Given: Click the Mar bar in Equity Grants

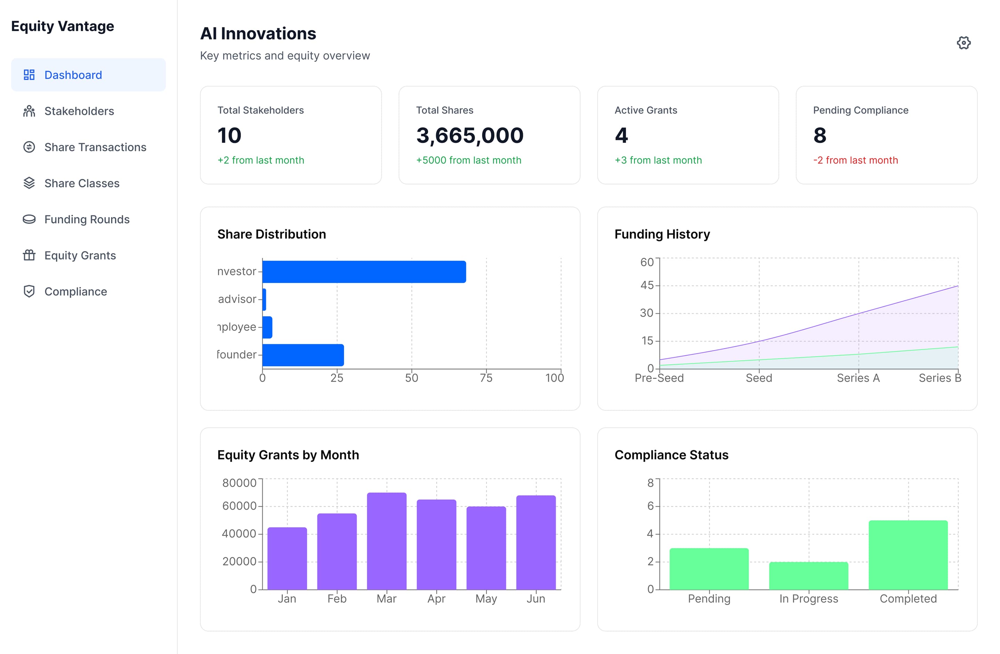Looking at the screenshot, I should [x=386, y=541].
